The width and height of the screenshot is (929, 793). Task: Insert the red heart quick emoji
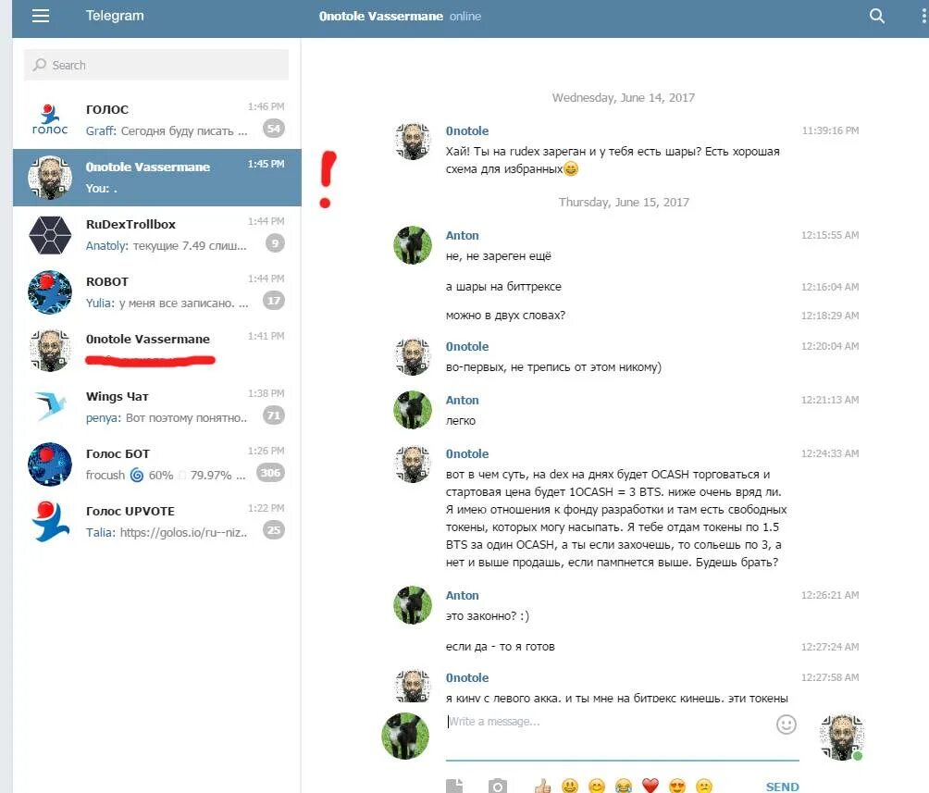pos(650,786)
